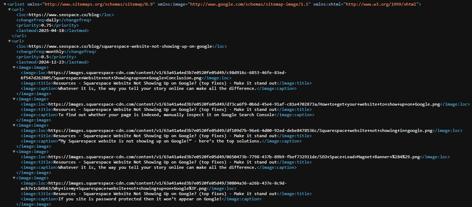Image resolution: width=472 pixels, height=207 pixels.
Task: Collapse image node for Why+is+my+Squarespace png
Action: click(14, 178)
